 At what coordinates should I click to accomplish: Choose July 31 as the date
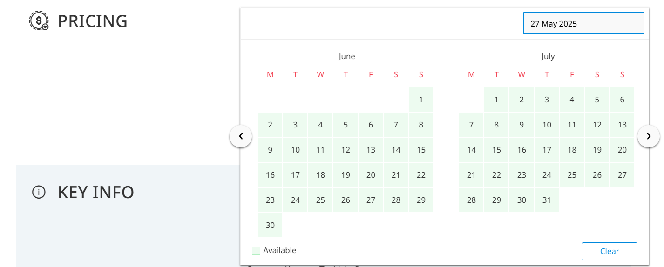547,200
